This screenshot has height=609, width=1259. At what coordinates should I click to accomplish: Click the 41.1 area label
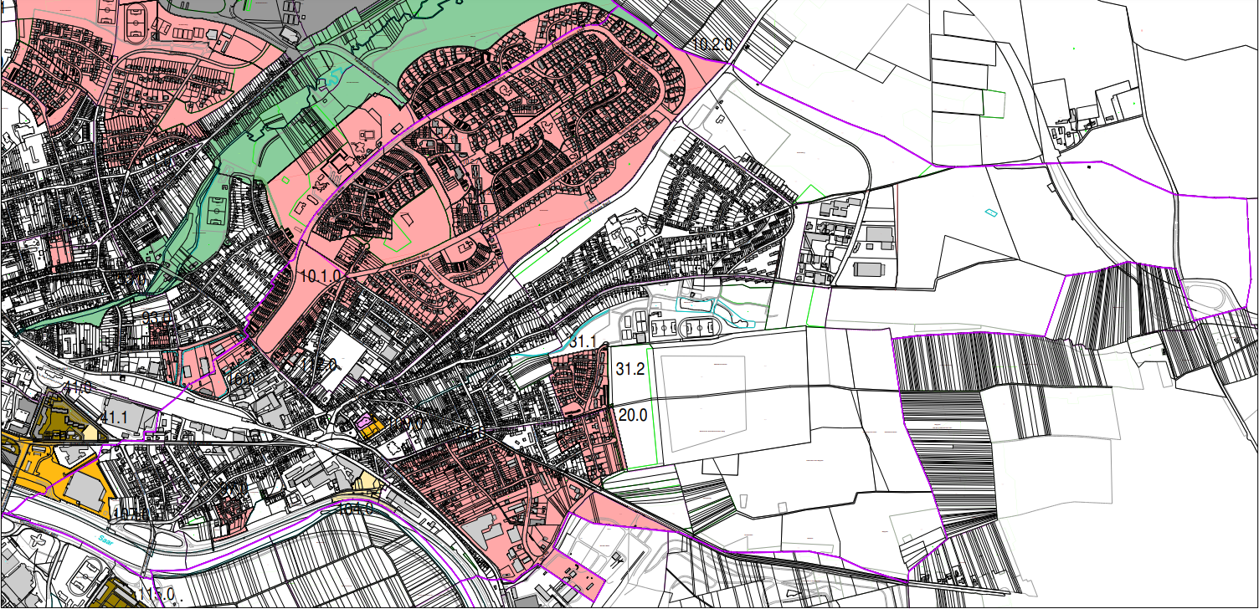click(114, 417)
